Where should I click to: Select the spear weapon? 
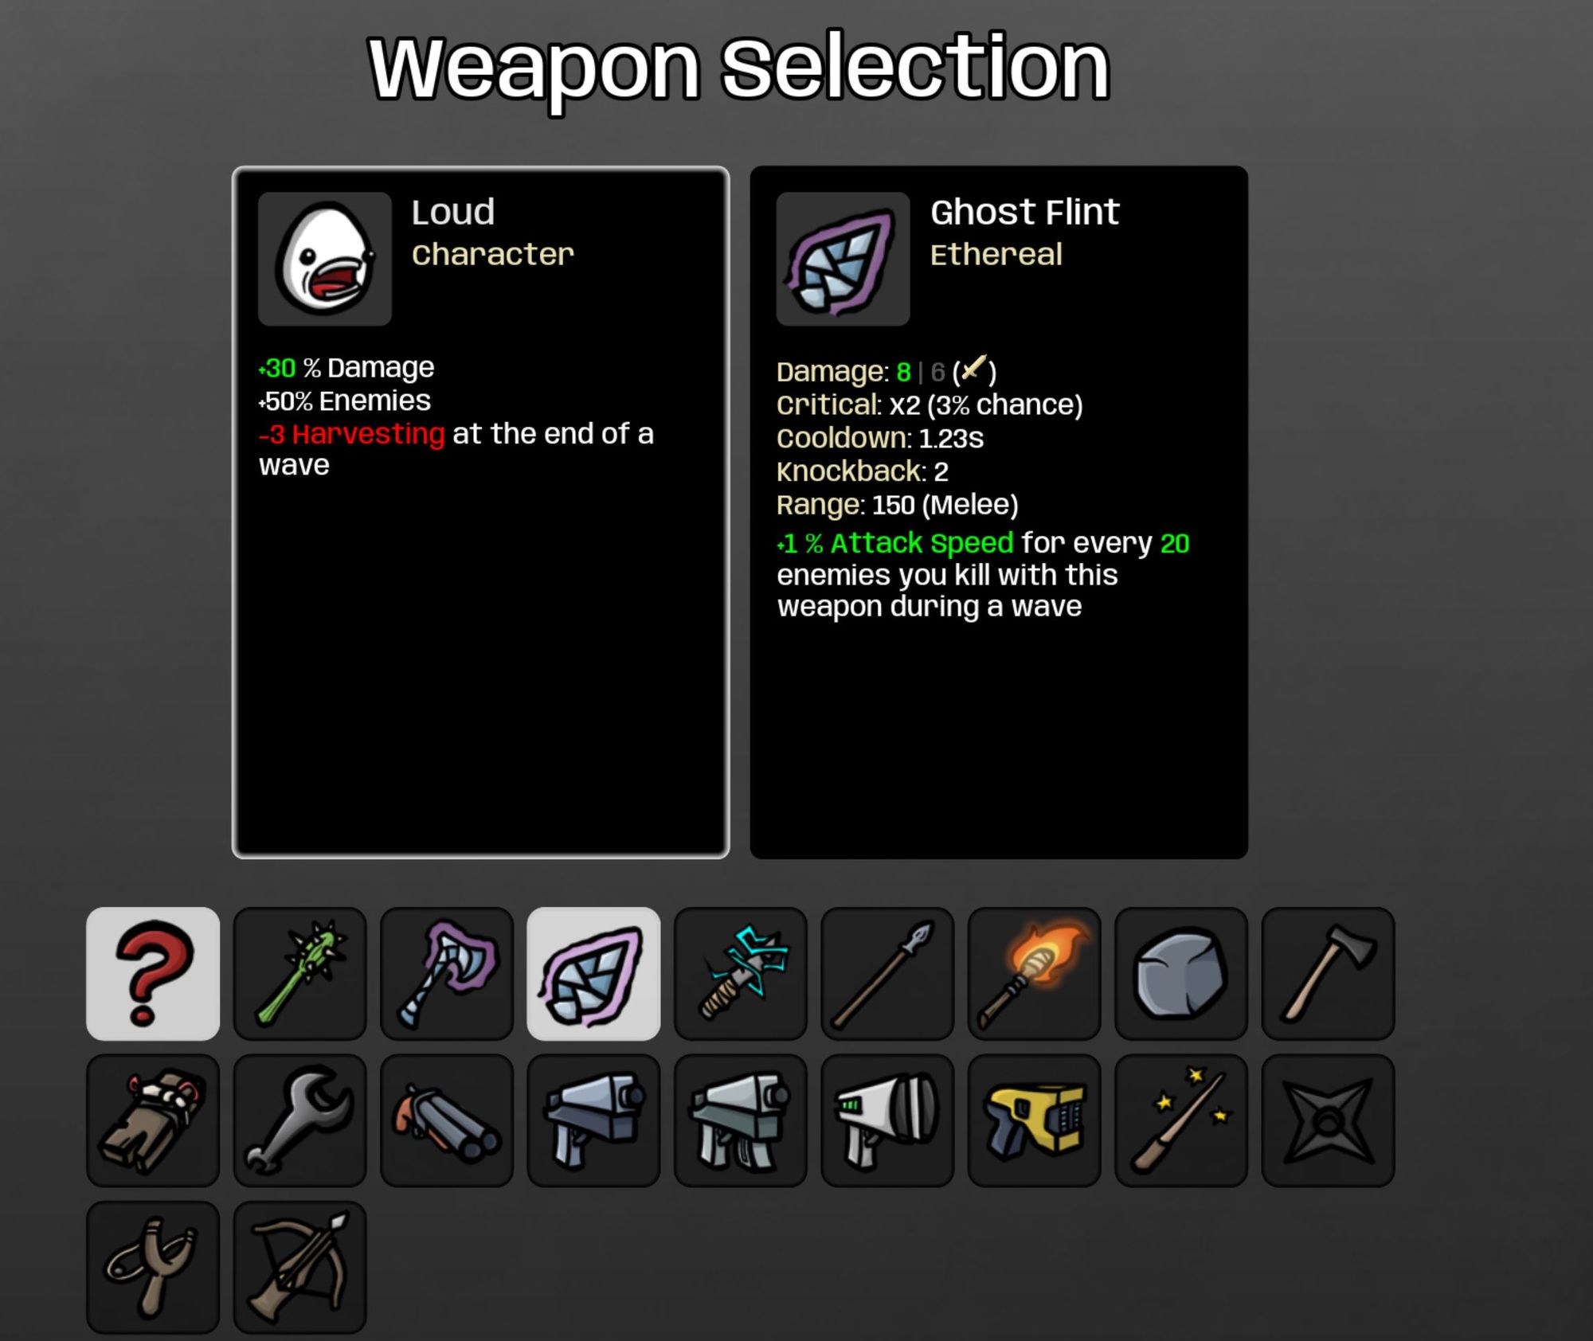(x=887, y=973)
